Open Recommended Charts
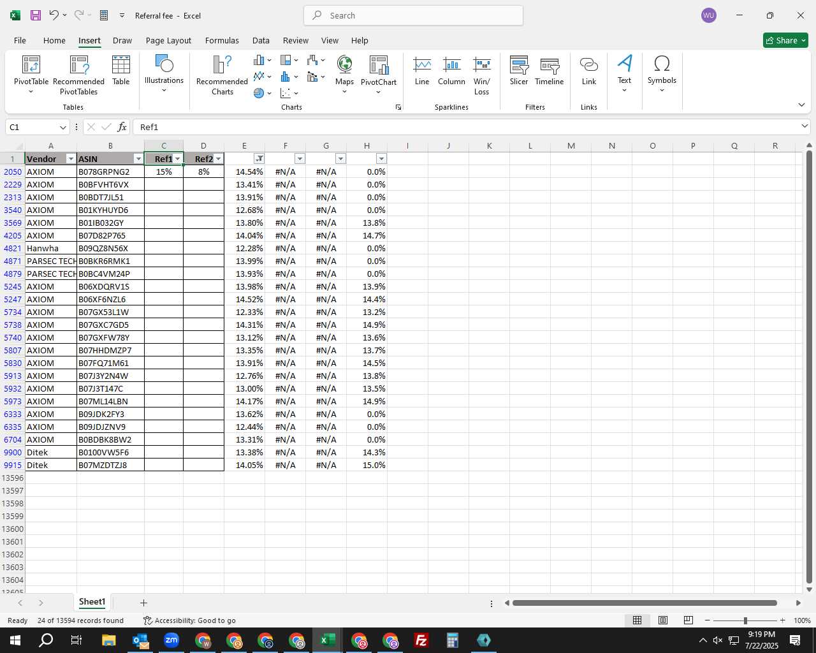Image resolution: width=816 pixels, height=653 pixels. click(222, 75)
